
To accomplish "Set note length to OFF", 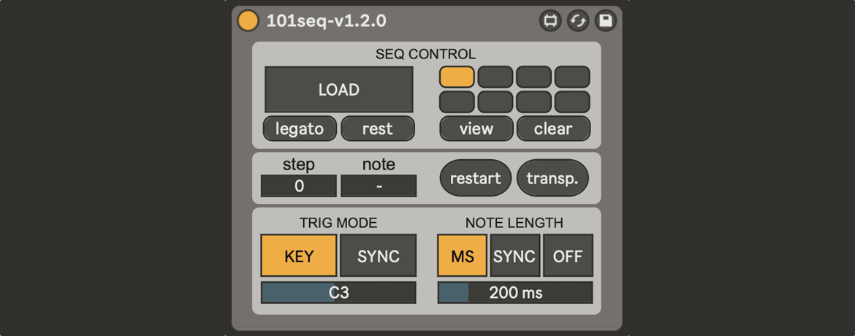I will tap(568, 256).
